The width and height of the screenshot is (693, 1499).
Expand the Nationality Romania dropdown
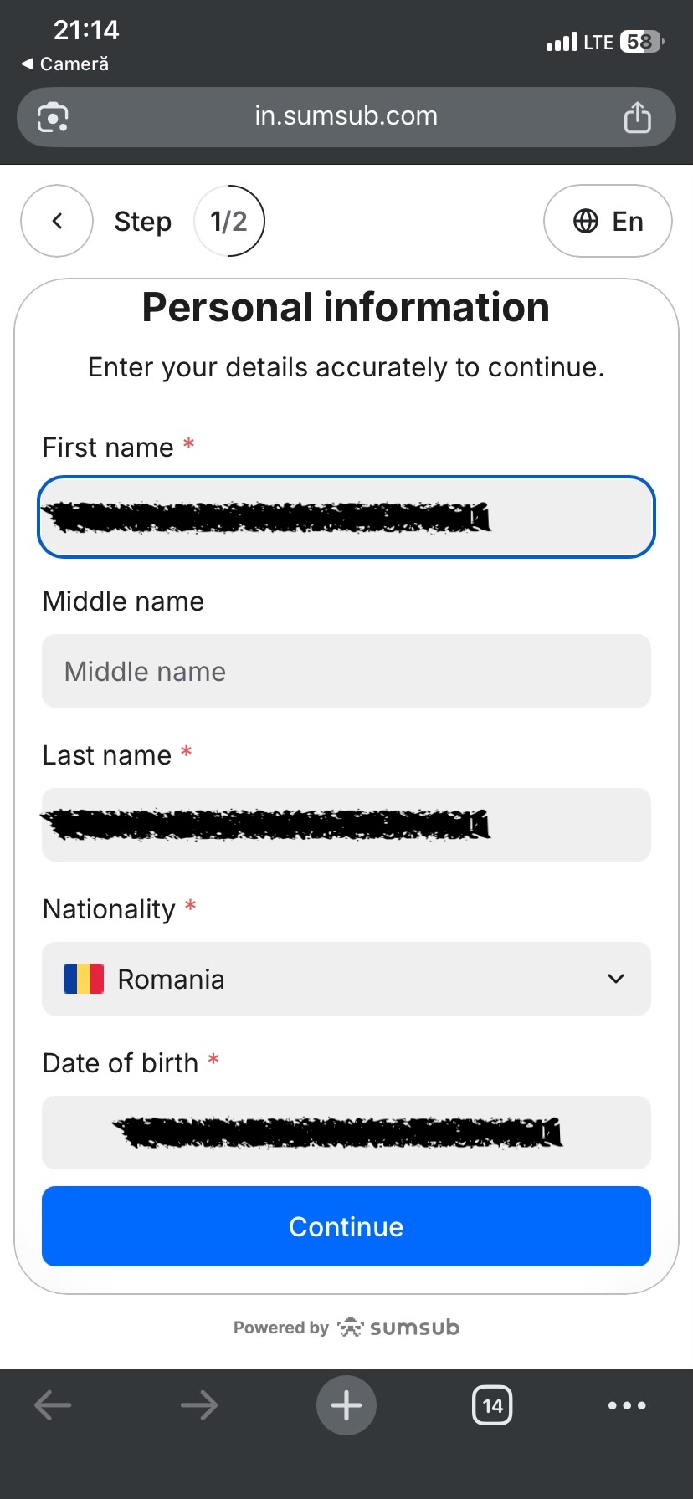click(x=346, y=979)
